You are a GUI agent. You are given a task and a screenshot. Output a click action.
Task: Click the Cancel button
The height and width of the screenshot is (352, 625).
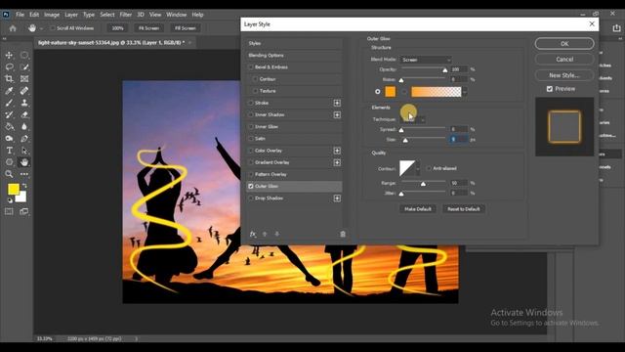[x=564, y=59]
